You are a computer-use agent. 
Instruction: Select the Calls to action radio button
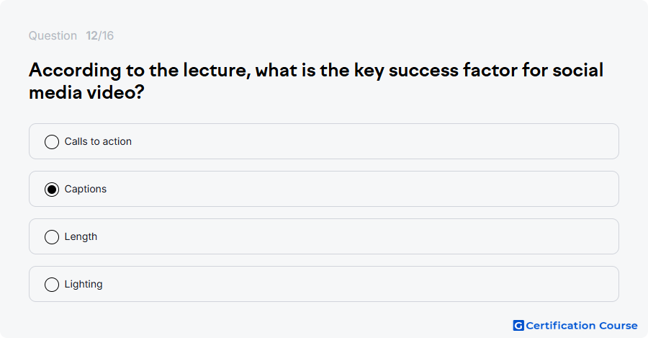click(x=52, y=142)
